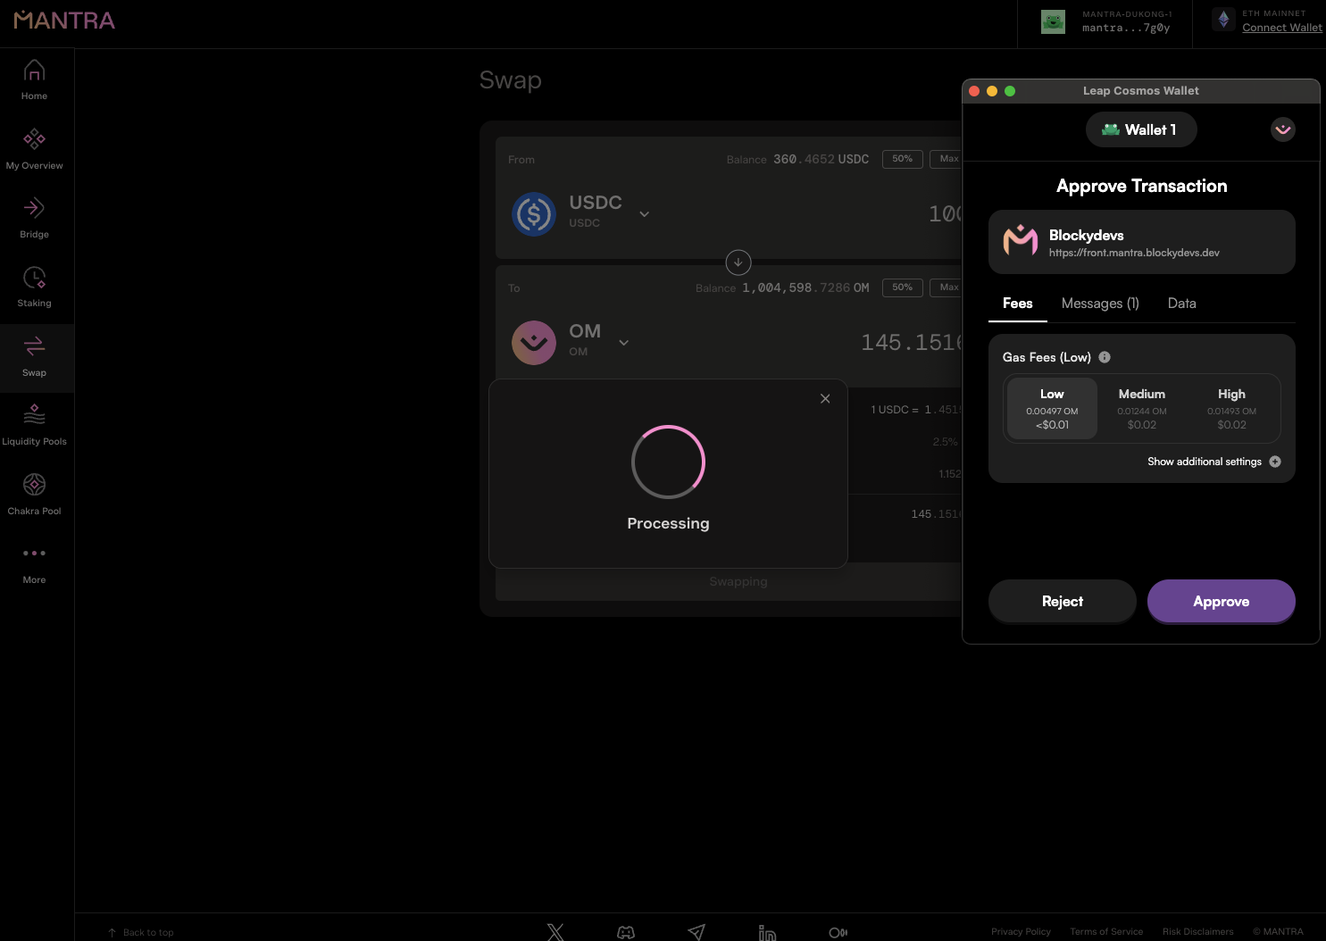This screenshot has width=1326, height=941.
Task: Open the Wallet 1 selector
Action: click(1141, 130)
